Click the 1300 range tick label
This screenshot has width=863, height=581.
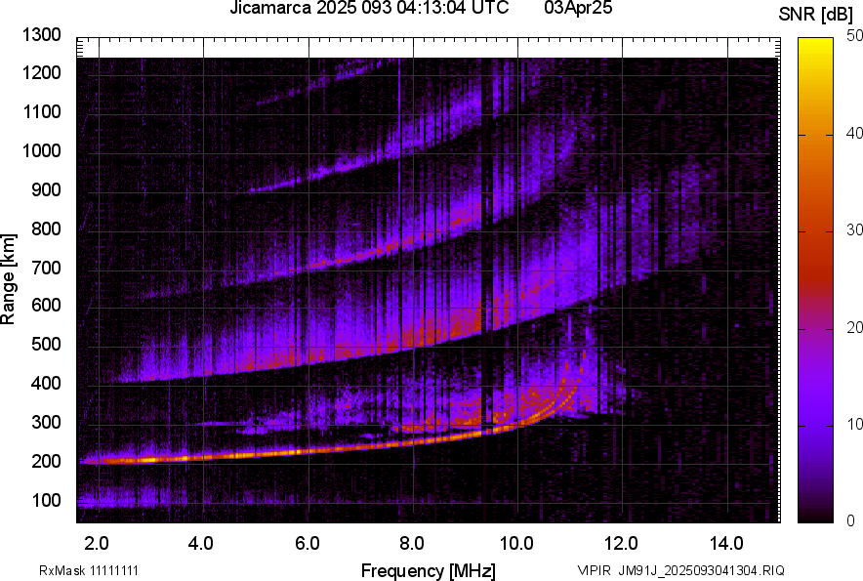coord(40,35)
